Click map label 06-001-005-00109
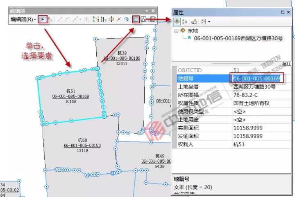295x197 pixels. click(122, 58)
